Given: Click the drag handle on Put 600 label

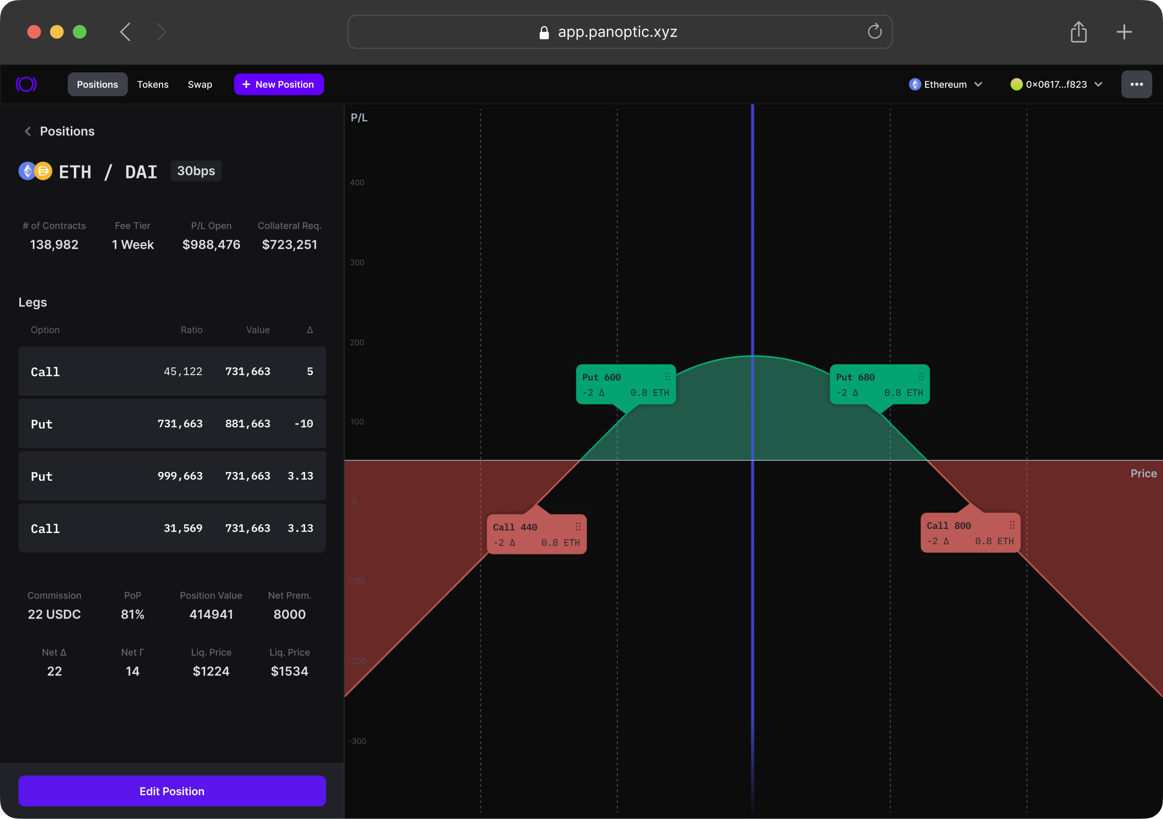Looking at the screenshot, I should pyautogui.click(x=667, y=377).
